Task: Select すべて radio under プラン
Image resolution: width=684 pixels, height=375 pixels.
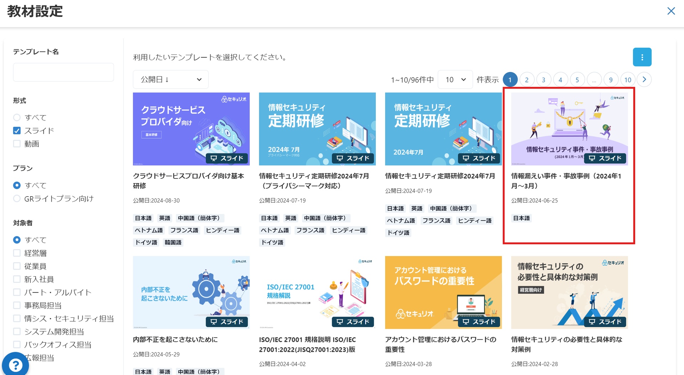Action: (17, 186)
